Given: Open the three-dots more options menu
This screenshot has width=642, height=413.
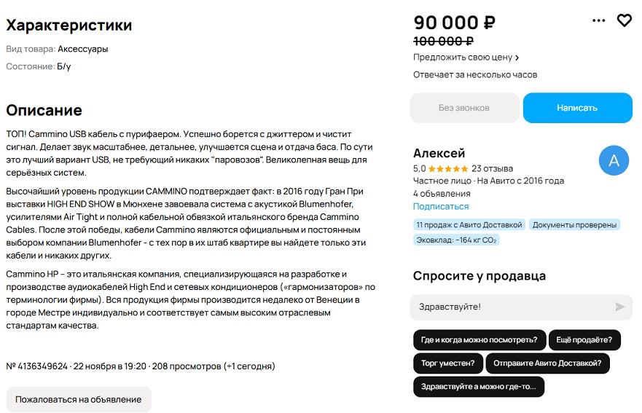Looking at the screenshot, I should (x=599, y=21).
